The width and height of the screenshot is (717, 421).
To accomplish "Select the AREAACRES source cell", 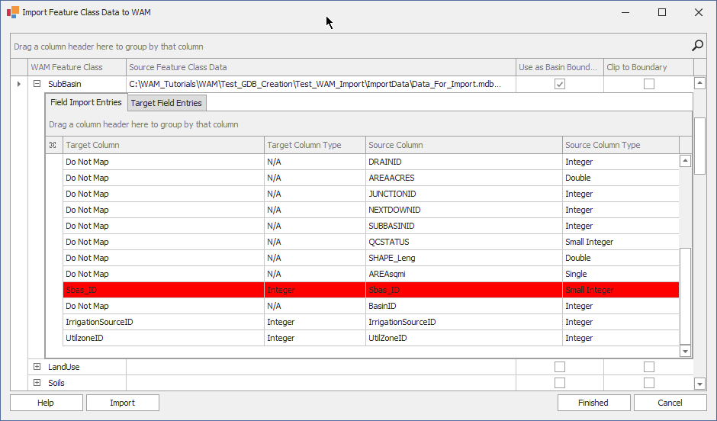I will pos(464,178).
